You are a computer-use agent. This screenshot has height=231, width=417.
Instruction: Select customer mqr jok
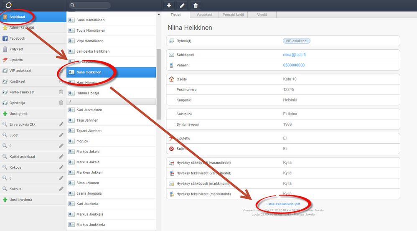coord(111,141)
